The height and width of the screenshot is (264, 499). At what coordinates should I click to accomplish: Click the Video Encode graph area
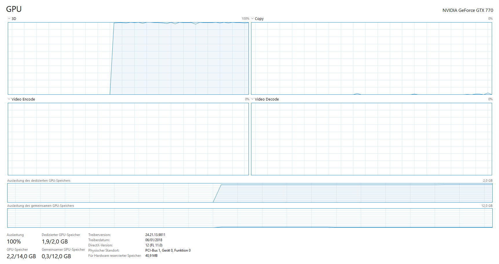coord(127,139)
